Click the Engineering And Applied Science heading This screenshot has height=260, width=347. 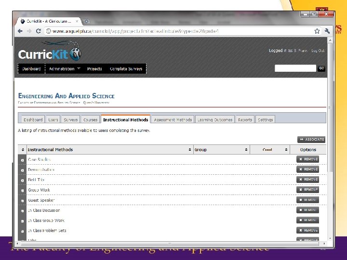[66, 96]
